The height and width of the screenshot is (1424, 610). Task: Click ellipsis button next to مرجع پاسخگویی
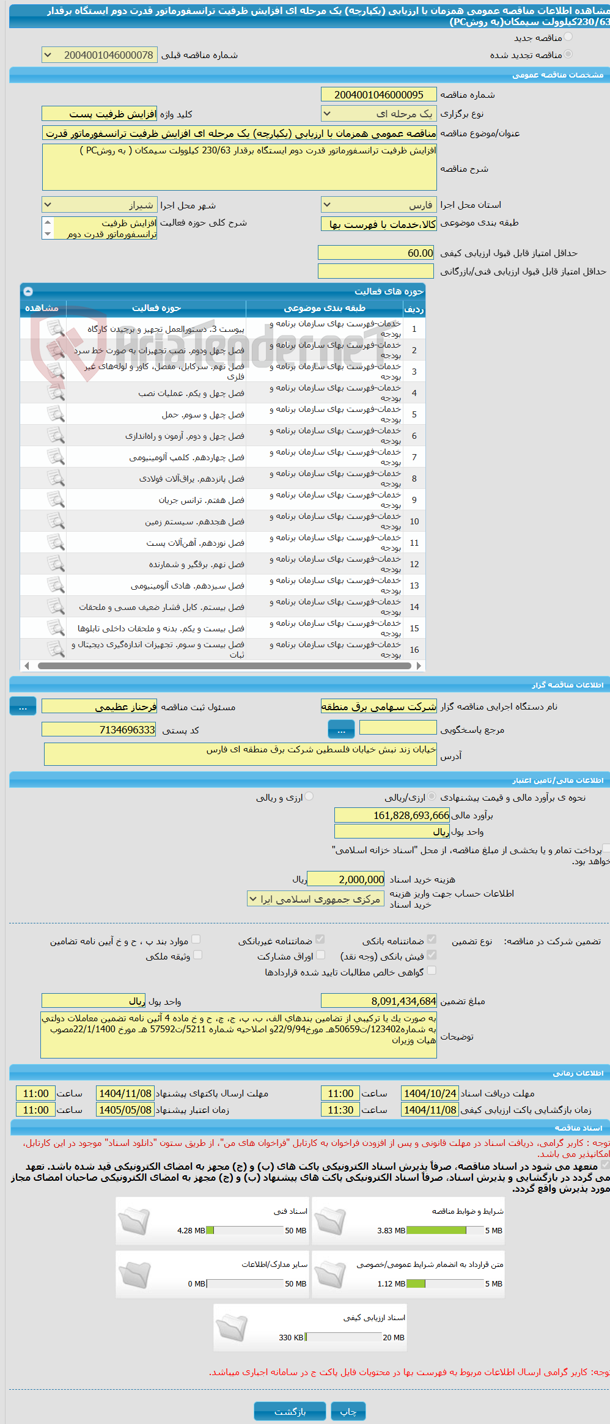(x=341, y=729)
